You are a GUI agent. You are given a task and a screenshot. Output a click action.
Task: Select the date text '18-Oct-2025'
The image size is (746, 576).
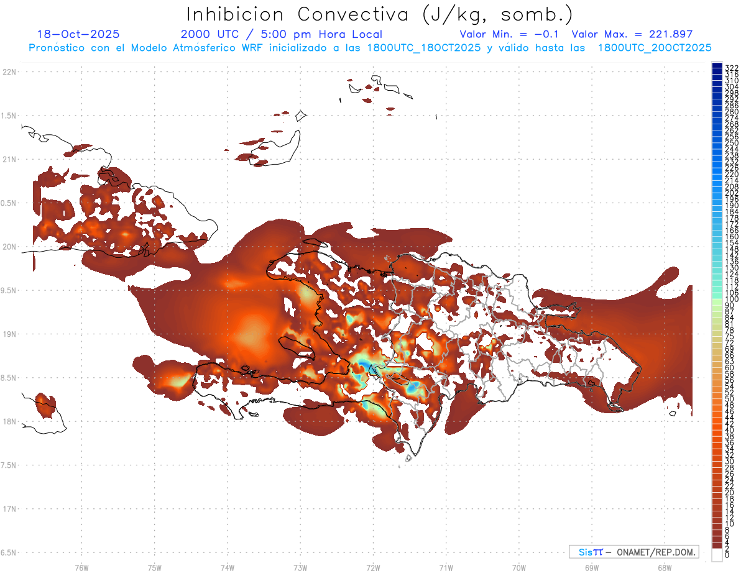point(78,35)
